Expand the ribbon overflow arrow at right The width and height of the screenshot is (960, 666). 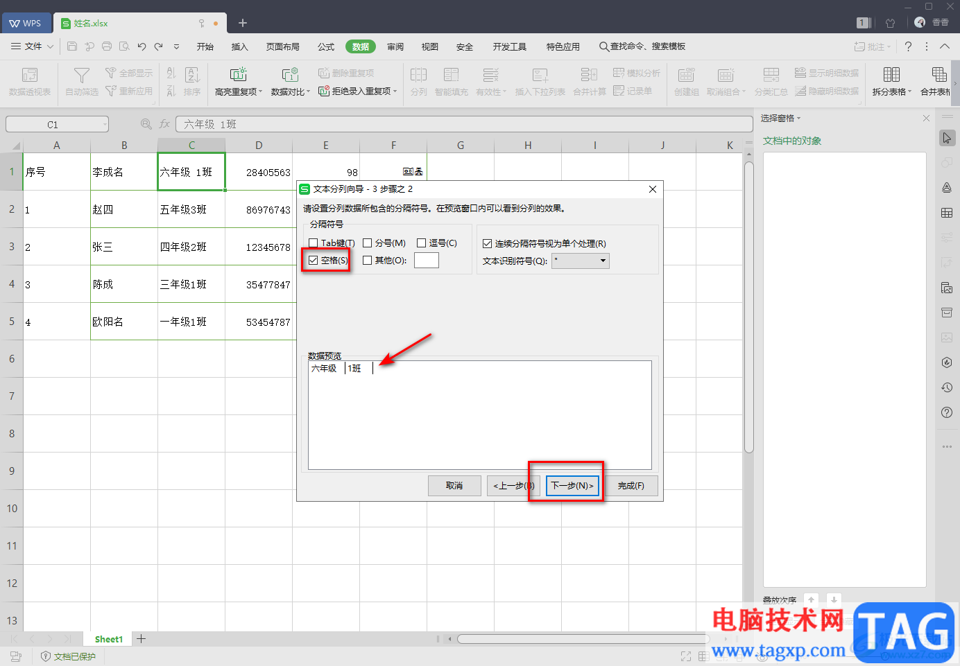(x=955, y=84)
